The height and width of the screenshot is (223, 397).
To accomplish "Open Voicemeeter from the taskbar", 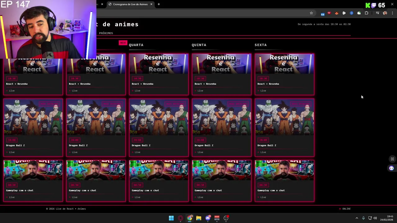I will (x=217, y=218).
